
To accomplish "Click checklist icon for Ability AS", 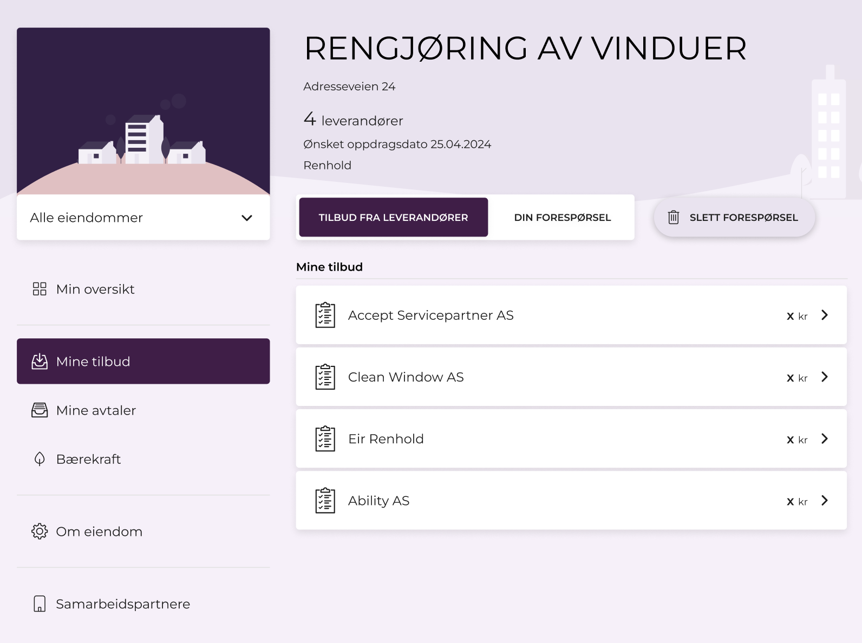I will [325, 501].
